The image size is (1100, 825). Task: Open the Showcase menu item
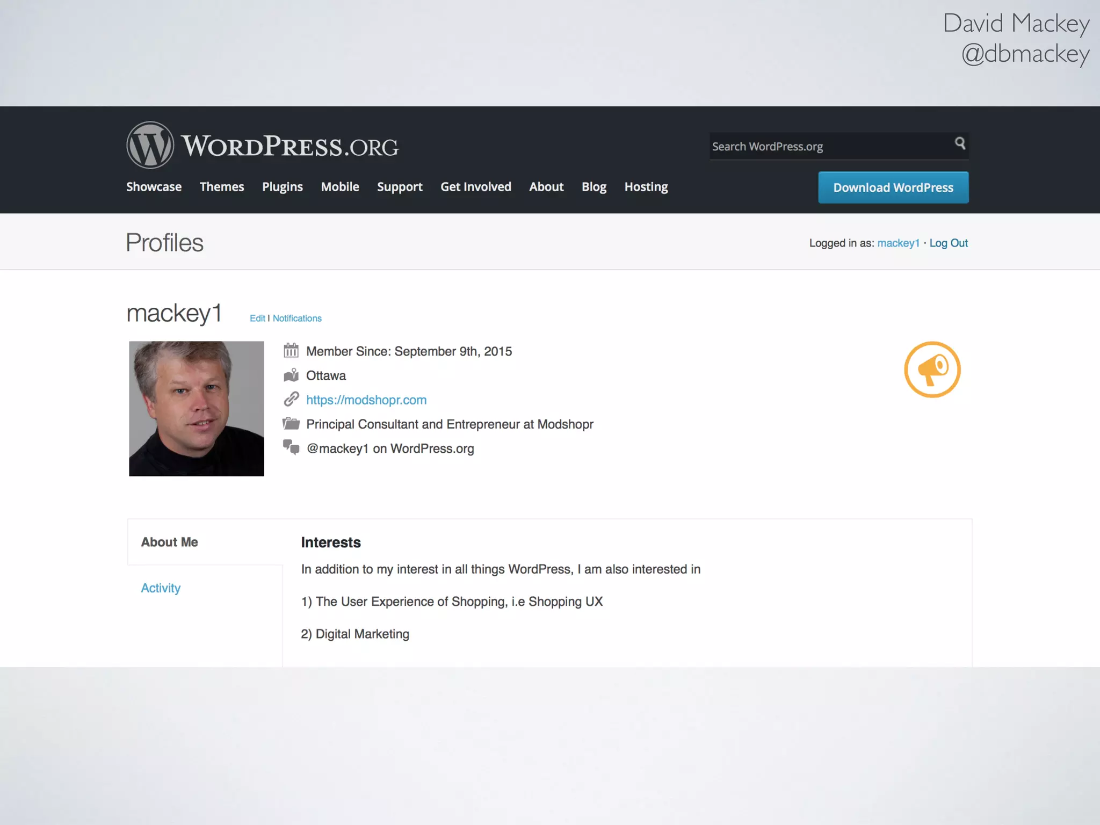[x=154, y=187]
